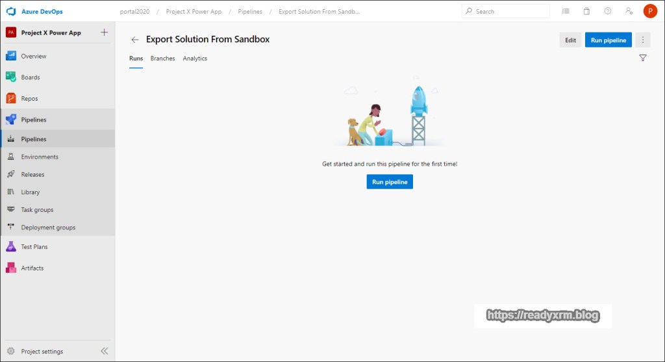Open Repos from the sidebar

pos(29,99)
